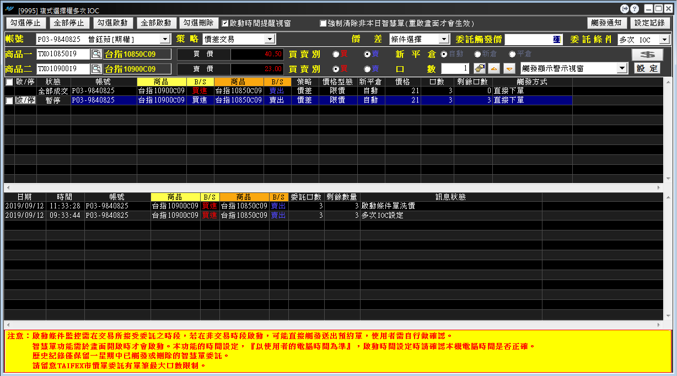This screenshot has width=677, height=376.
Task: Select 買 radio for 商品二
Action: tap(336, 69)
